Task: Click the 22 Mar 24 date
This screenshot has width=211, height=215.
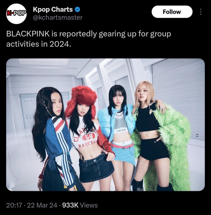Action: pyautogui.click(x=42, y=205)
